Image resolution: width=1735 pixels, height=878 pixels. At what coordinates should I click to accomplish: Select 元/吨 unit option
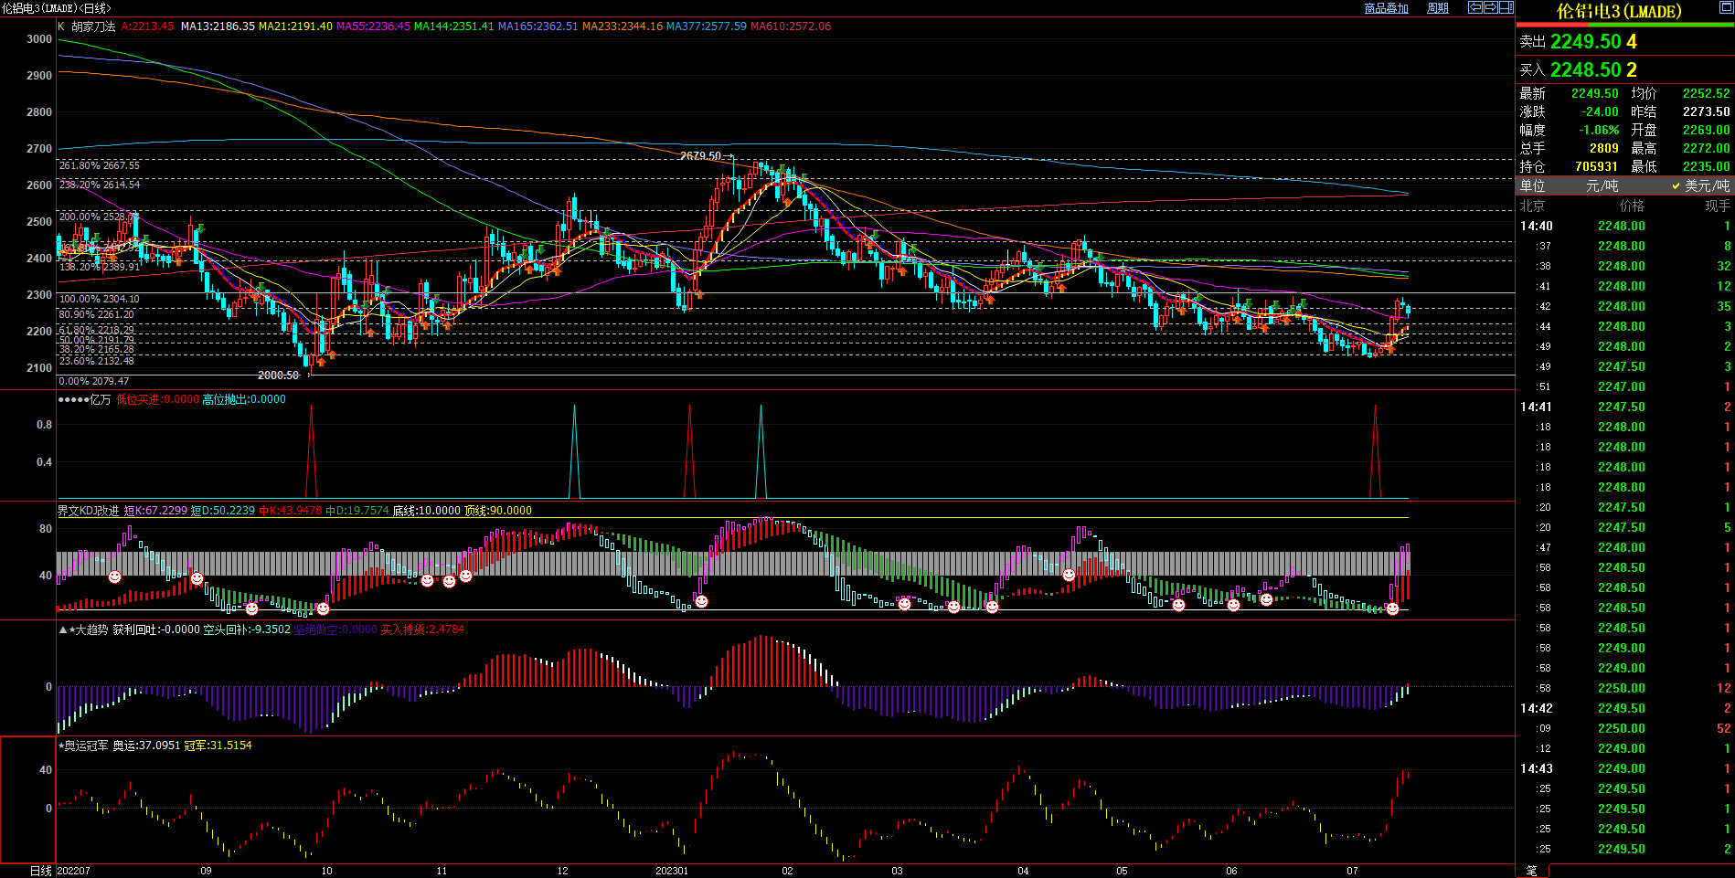pos(1602,185)
